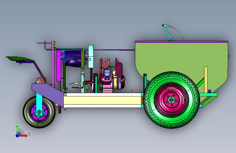Select the pale yellow chassis beam

(x=102, y=100)
